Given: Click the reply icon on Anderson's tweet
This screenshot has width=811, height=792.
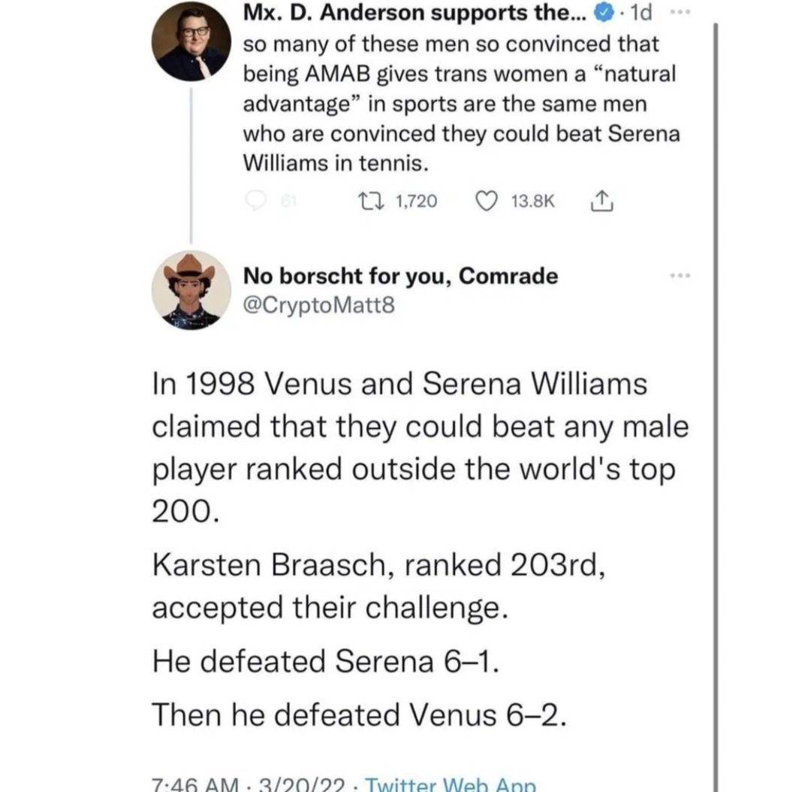Looking at the screenshot, I should point(258,201).
